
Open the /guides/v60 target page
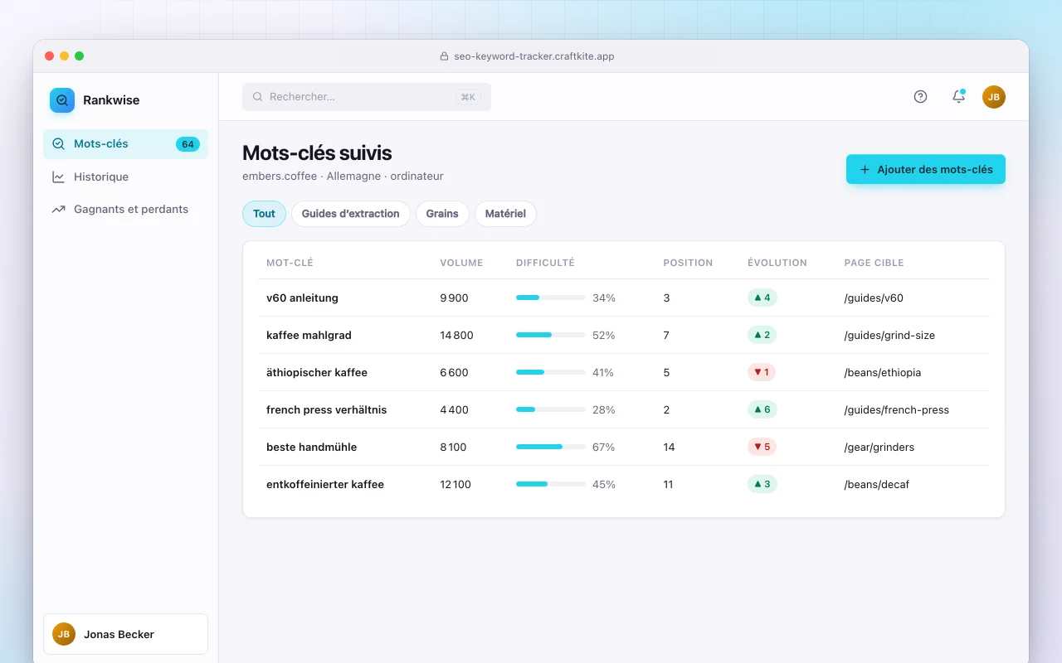[874, 298]
